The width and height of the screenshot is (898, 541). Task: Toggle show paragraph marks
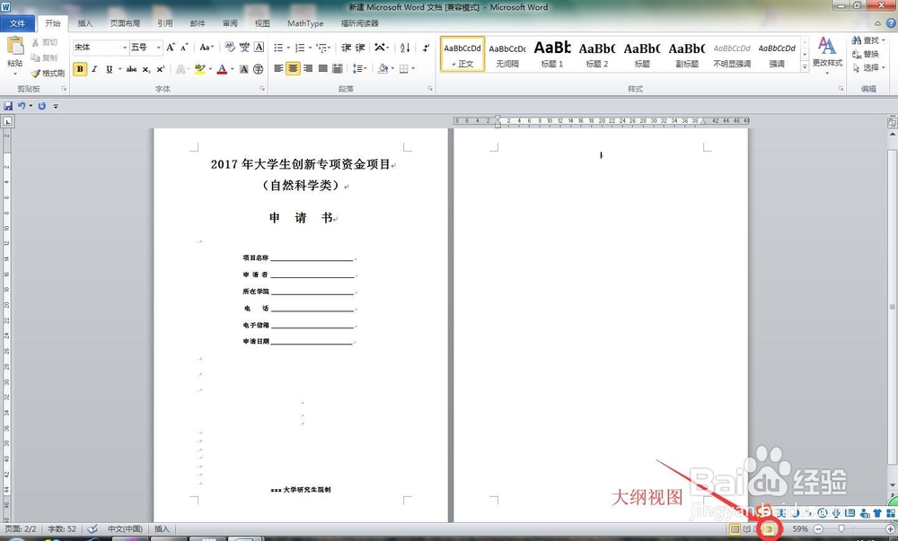coord(426,48)
